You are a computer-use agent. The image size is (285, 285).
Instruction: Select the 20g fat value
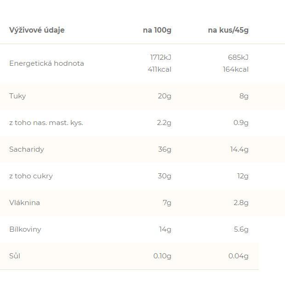pos(164,96)
